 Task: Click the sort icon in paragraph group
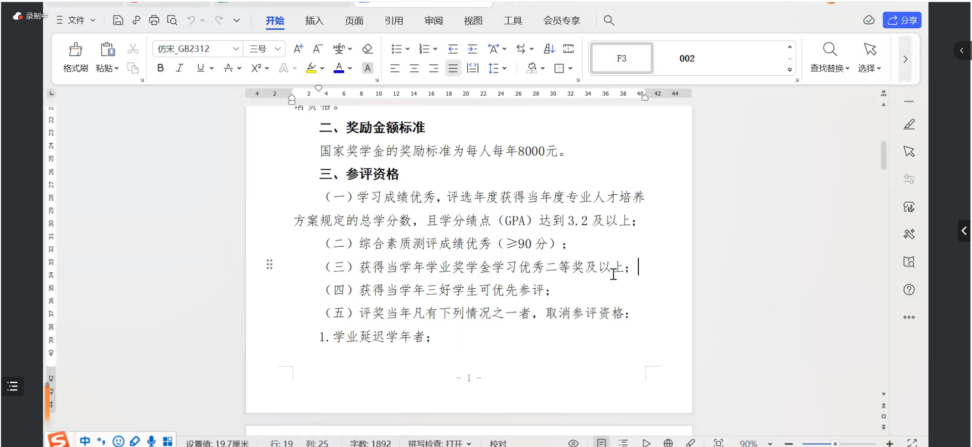tap(549, 49)
